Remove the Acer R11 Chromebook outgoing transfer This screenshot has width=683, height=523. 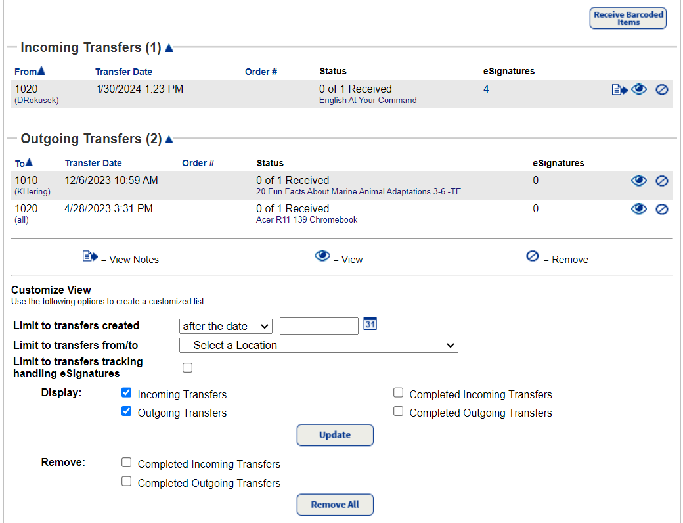[661, 209]
